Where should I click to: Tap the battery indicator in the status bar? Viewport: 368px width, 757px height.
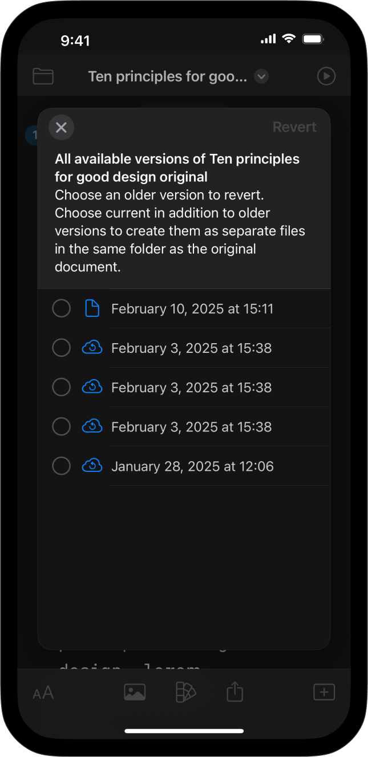[x=313, y=39]
